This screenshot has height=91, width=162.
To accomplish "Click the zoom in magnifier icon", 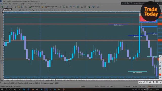I will click(71, 7).
